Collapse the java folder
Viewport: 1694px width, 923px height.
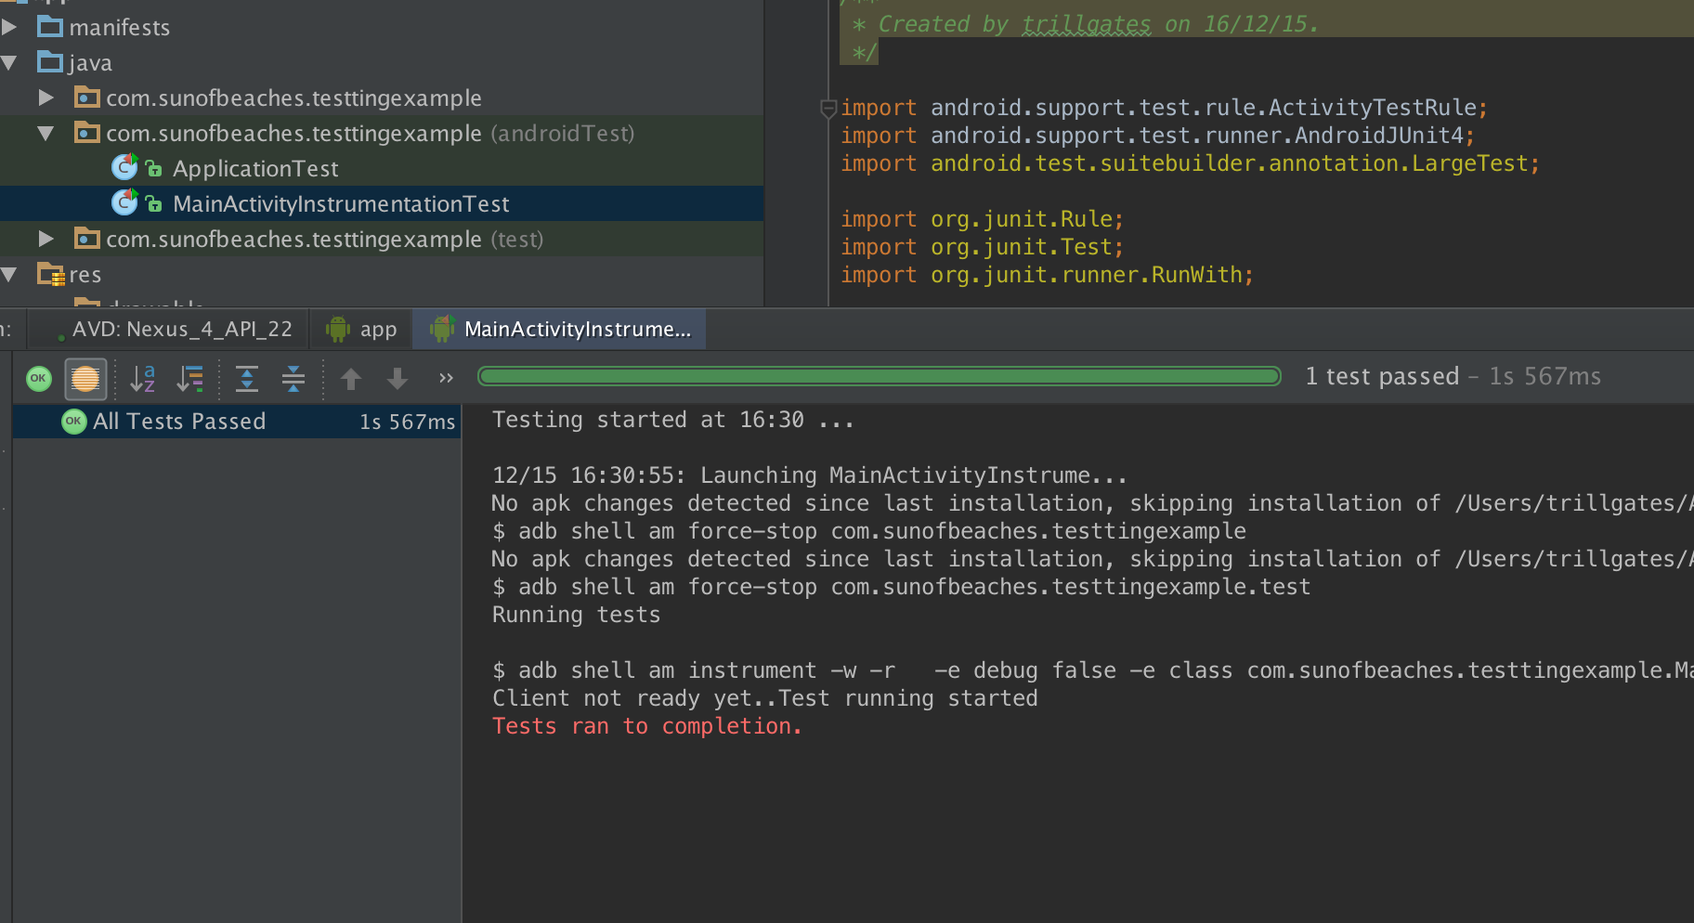point(10,63)
